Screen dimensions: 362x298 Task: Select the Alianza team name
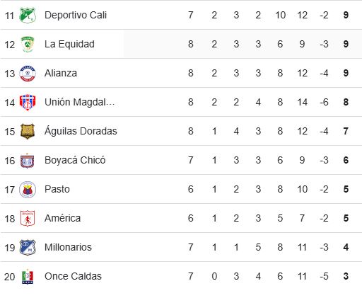61,73
